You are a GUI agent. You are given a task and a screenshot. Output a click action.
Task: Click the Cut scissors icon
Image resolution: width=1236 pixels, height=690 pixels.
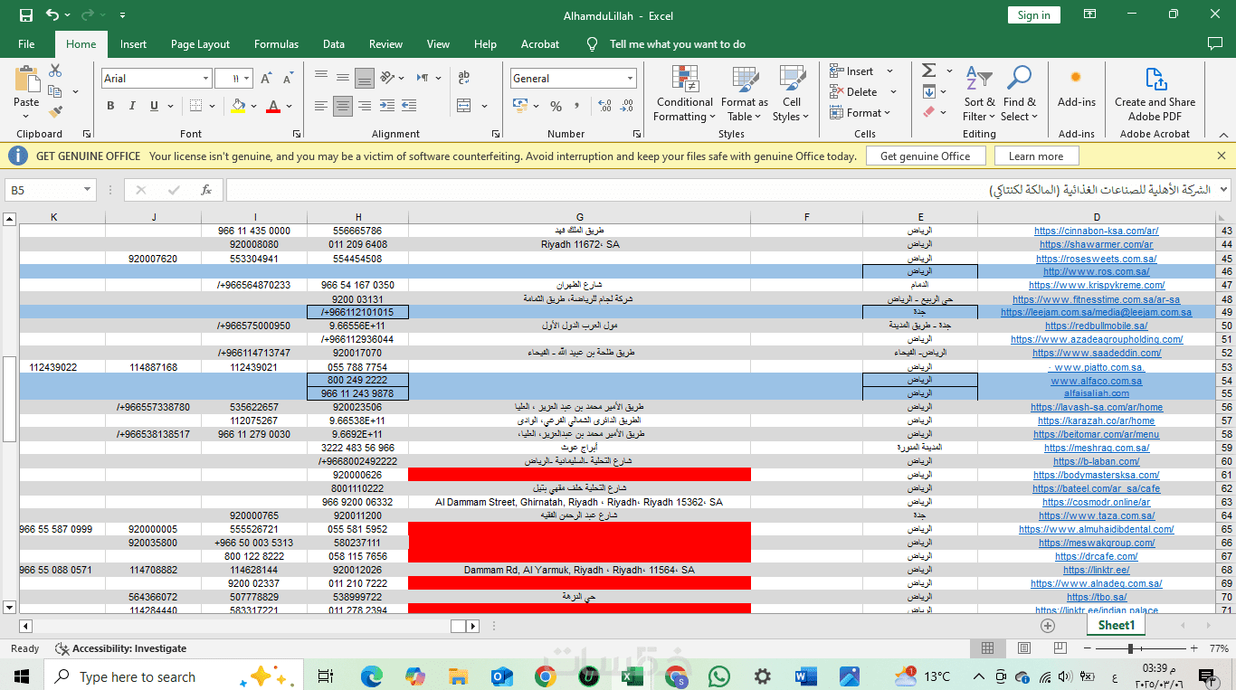[55, 71]
